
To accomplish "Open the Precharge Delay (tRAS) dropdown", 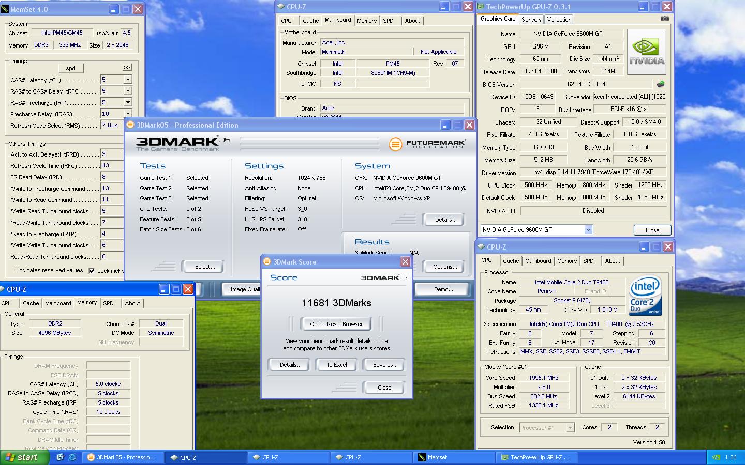I will (x=127, y=114).
